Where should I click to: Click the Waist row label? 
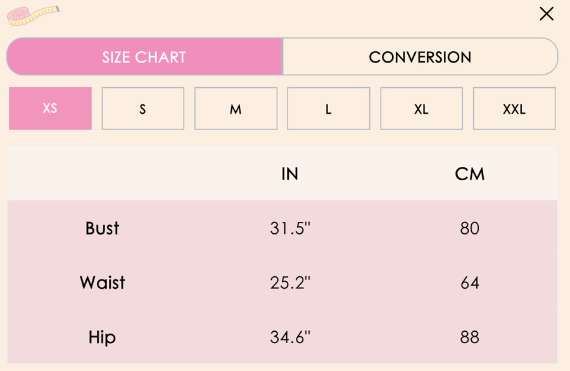pyautogui.click(x=102, y=283)
